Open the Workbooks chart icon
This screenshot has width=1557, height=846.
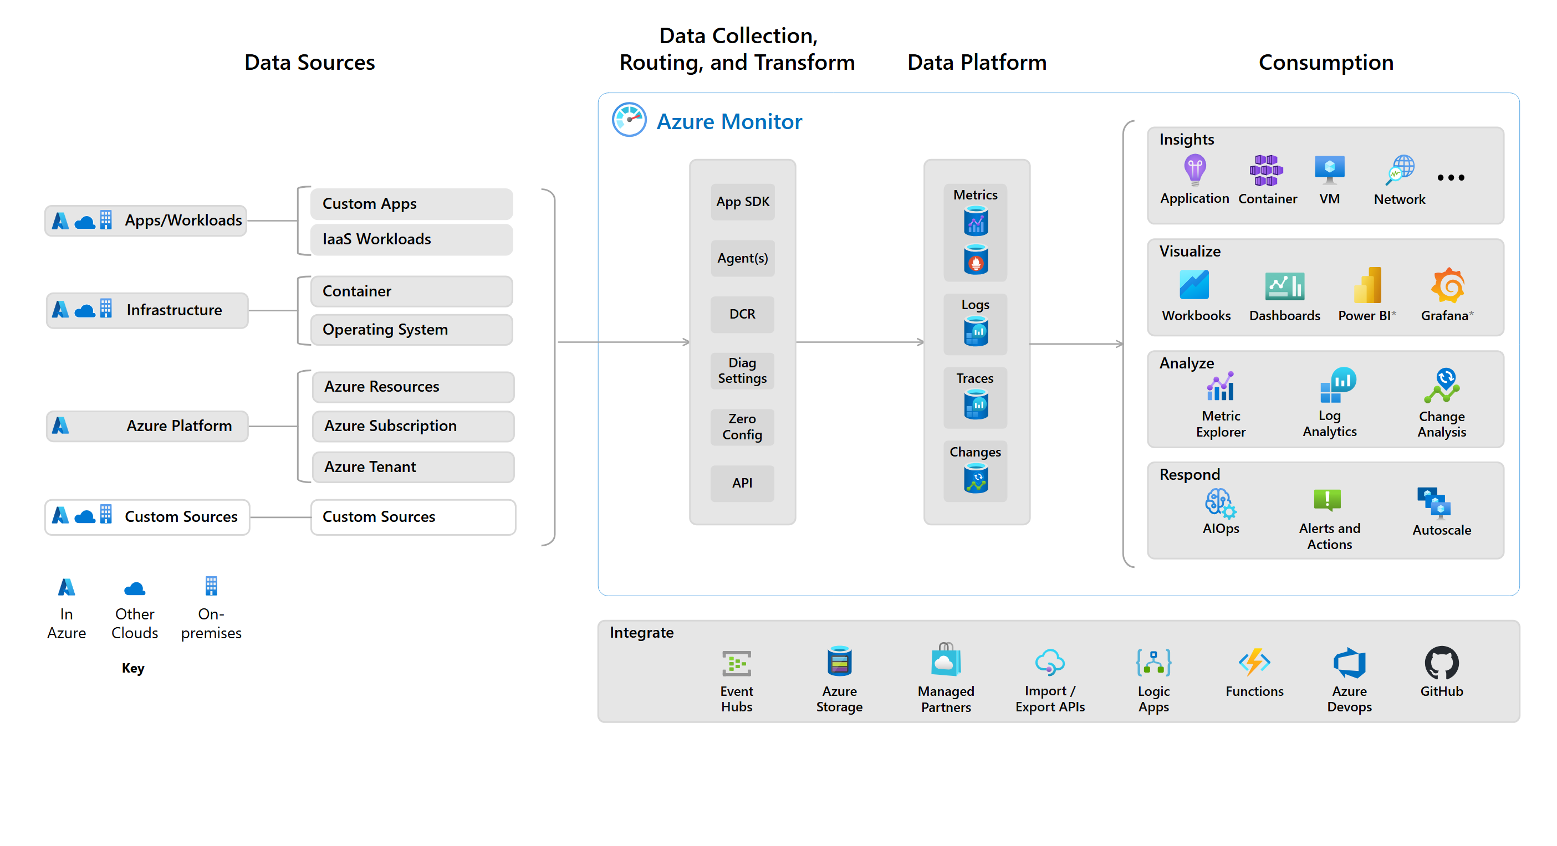coord(1194,285)
